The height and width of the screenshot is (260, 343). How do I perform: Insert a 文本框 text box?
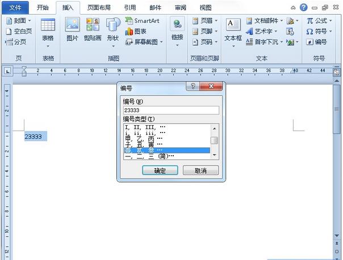(233, 33)
